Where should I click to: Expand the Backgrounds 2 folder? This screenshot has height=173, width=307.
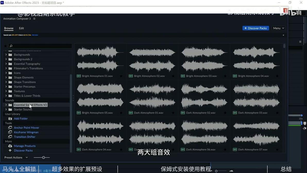coord(6,59)
